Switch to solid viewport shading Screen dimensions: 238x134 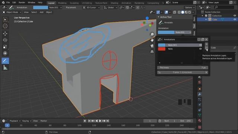point(183,12)
